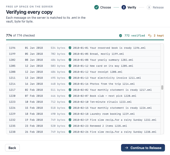
Task: Click the step 3 Release circle
Action: [x=149, y=7]
